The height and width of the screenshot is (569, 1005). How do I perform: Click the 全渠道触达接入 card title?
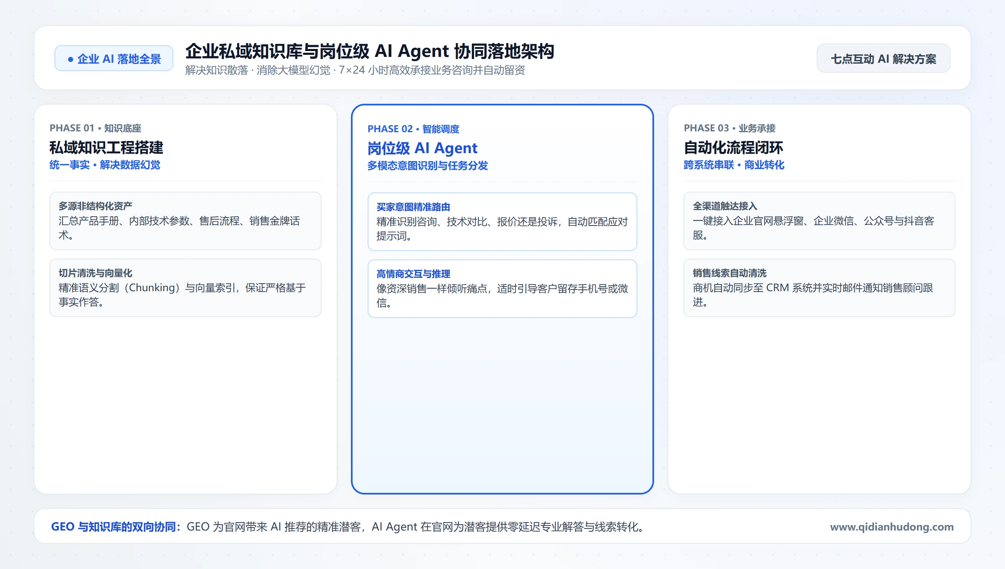click(725, 206)
